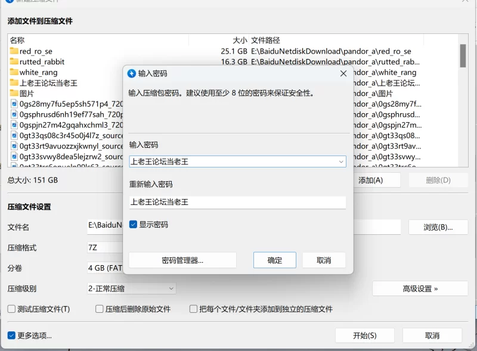Open the password history dropdown arrow
The image size is (477, 351).
coord(341,161)
